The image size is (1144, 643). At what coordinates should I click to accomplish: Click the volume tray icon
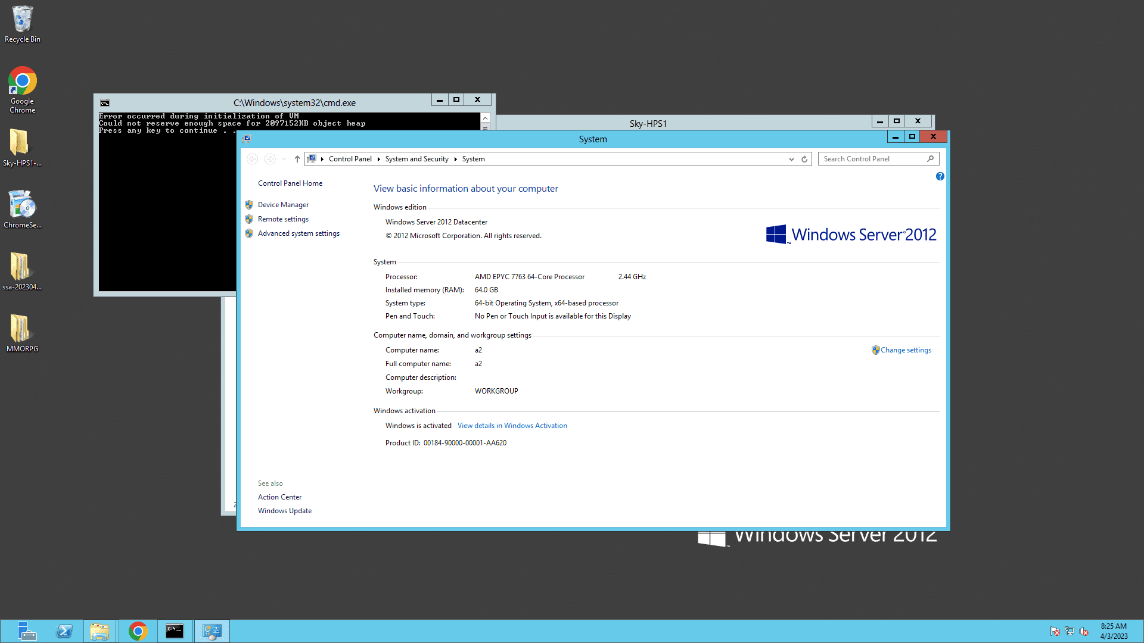click(x=1084, y=631)
